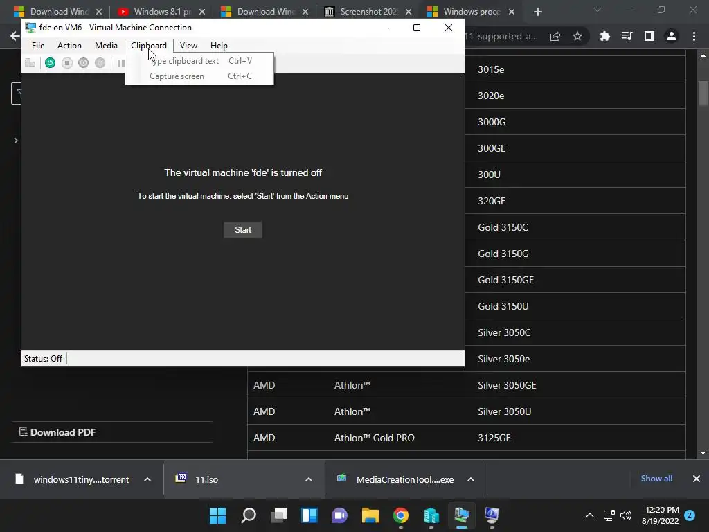Image resolution: width=709 pixels, height=532 pixels.
Task: Click the Ctrl+Alt+Delete icon in VM toolbar
Action: [x=30, y=63]
